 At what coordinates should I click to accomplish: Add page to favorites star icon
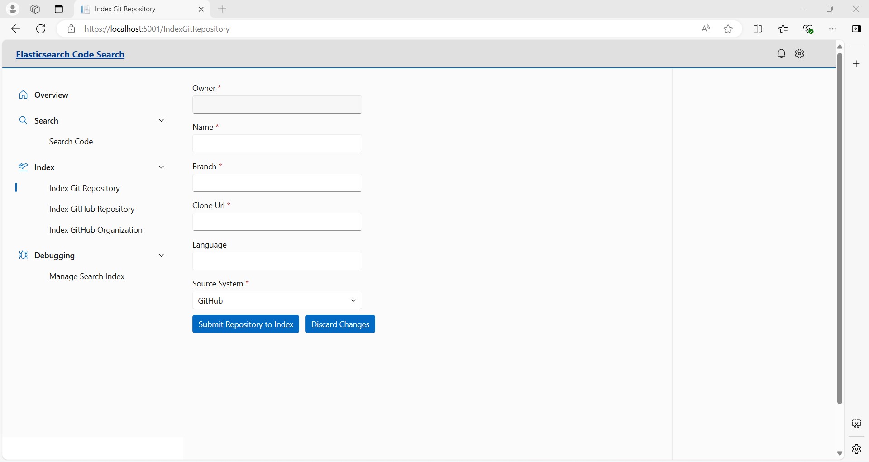728,29
